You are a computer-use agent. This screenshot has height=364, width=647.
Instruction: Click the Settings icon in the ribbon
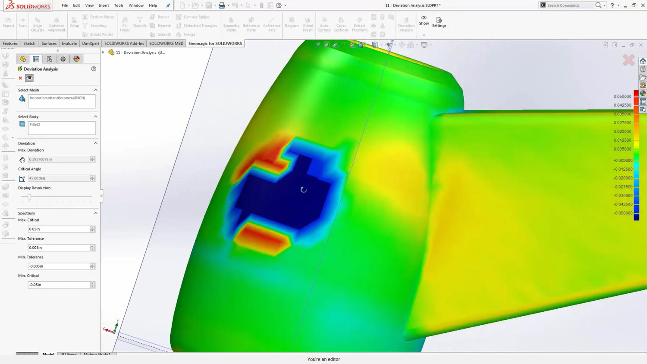(439, 20)
